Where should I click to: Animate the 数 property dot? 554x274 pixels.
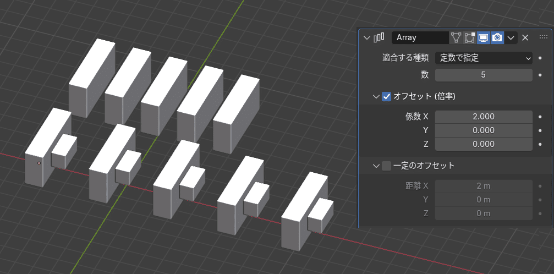coord(540,75)
